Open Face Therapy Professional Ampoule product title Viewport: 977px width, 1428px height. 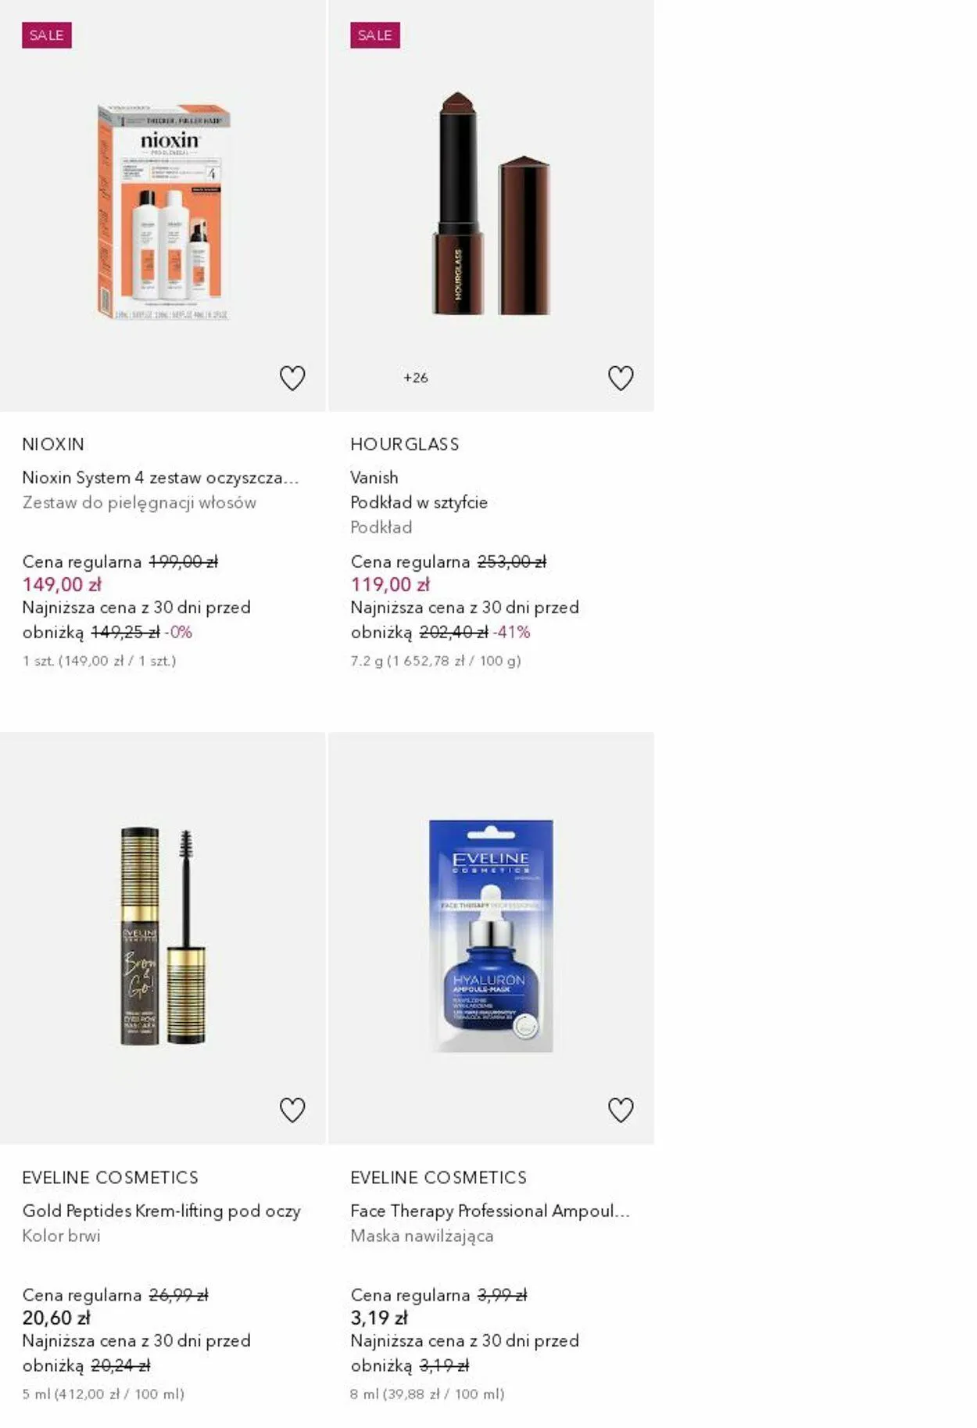tap(489, 1211)
